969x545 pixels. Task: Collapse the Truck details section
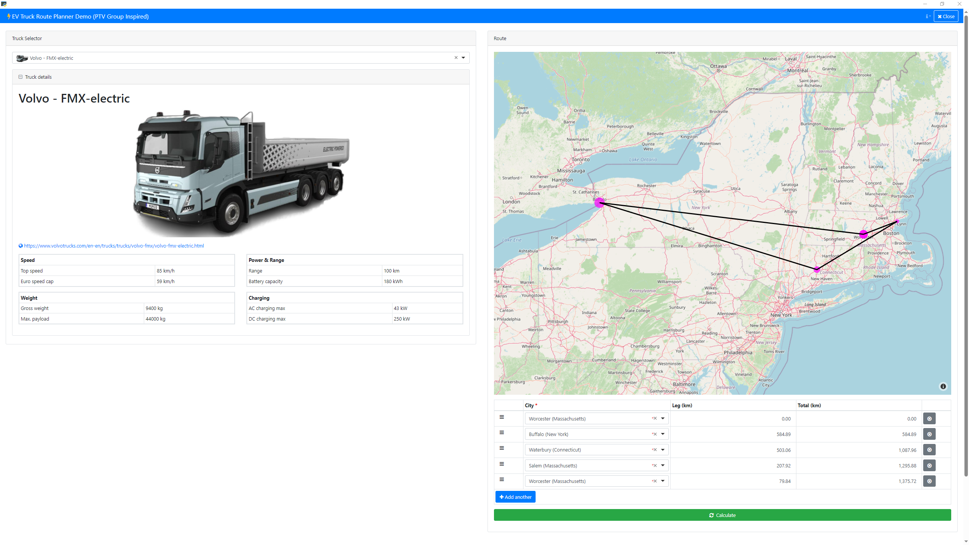coord(20,77)
